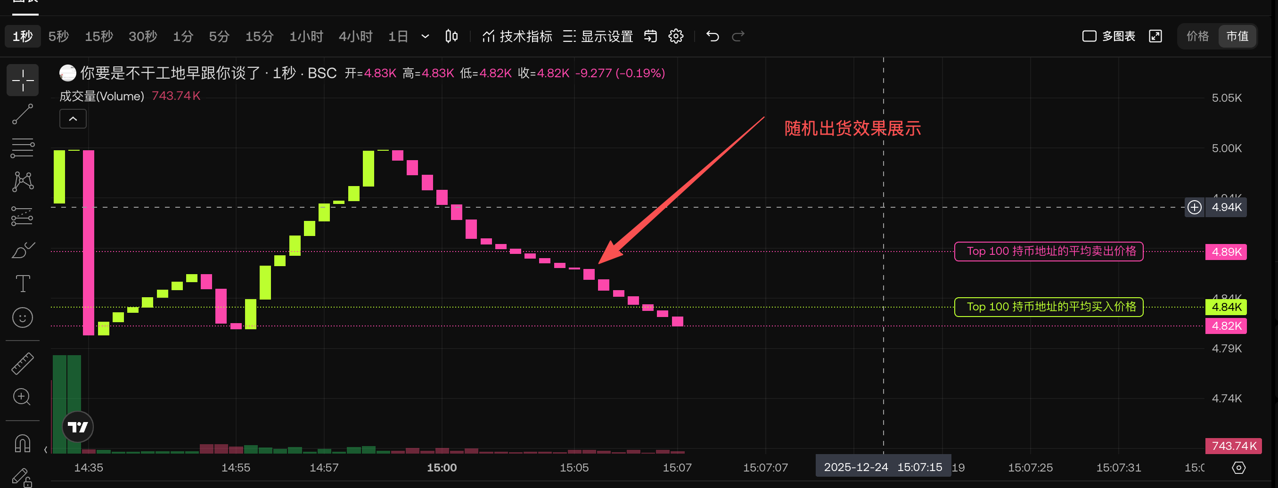Select the brush drawing tool
The height and width of the screenshot is (488, 1278).
(22, 250)
